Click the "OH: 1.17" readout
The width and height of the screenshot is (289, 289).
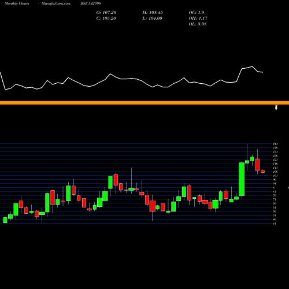(198, 18)
